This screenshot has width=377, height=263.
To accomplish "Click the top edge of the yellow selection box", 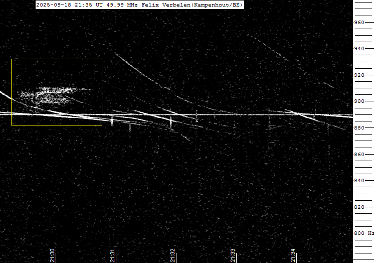I will (56, 59).
